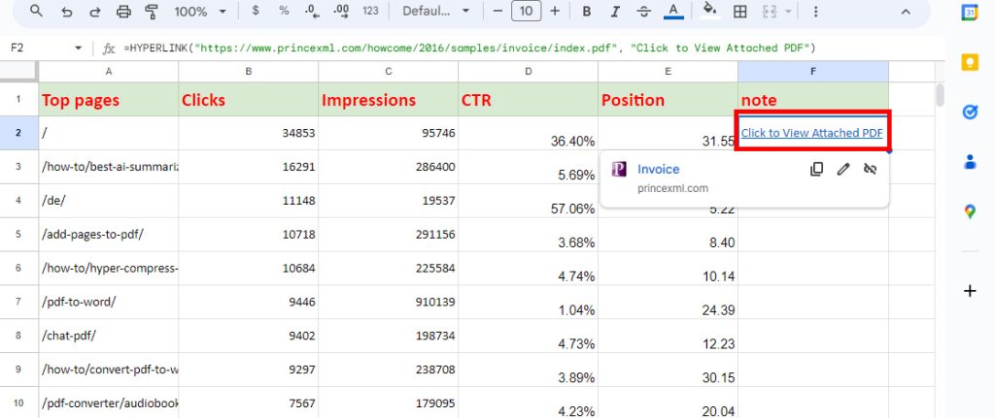Select column B header
Screen dimensions: 995x418
coord(249,72)
